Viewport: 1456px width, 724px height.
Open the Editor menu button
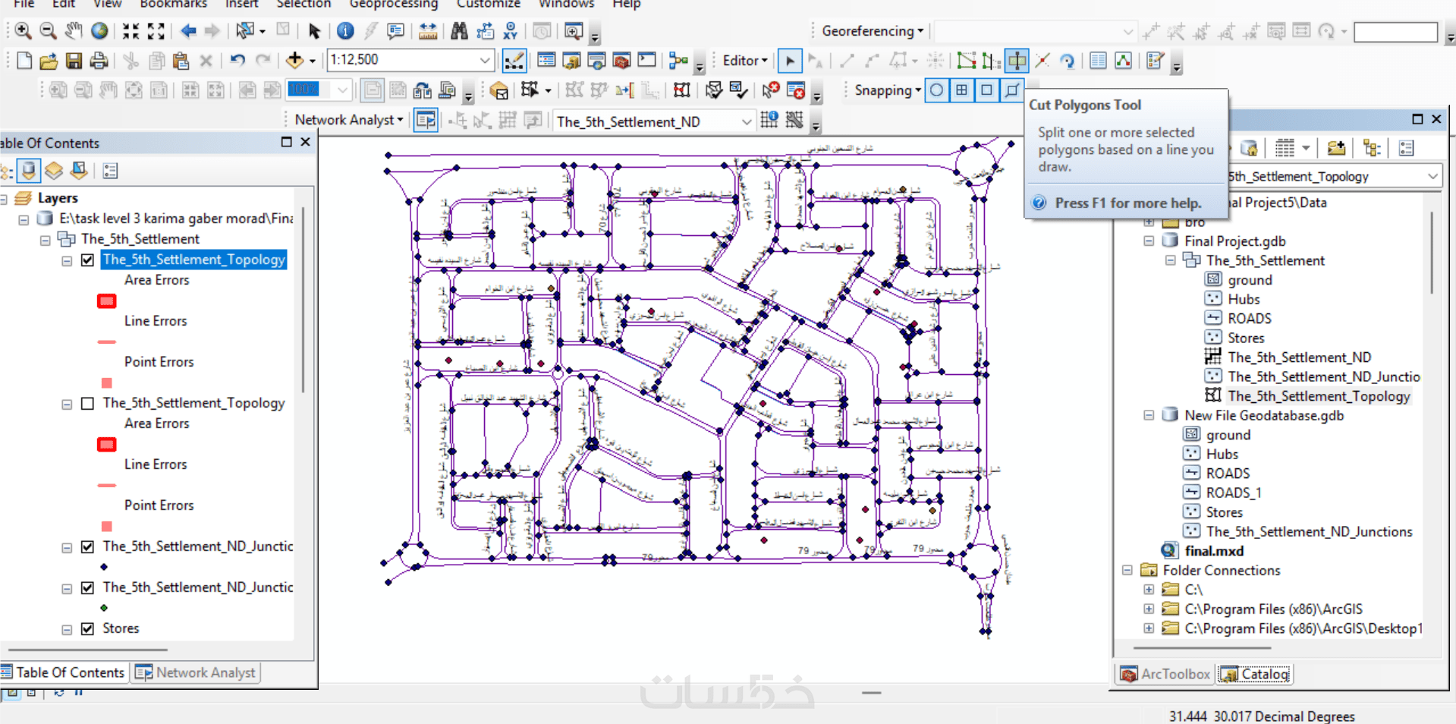(x=745, y=61)
